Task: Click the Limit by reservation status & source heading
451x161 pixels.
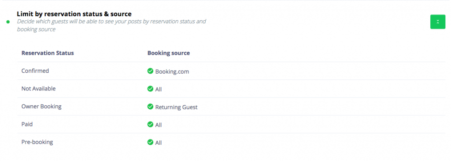Action: [x=74, y=14]
